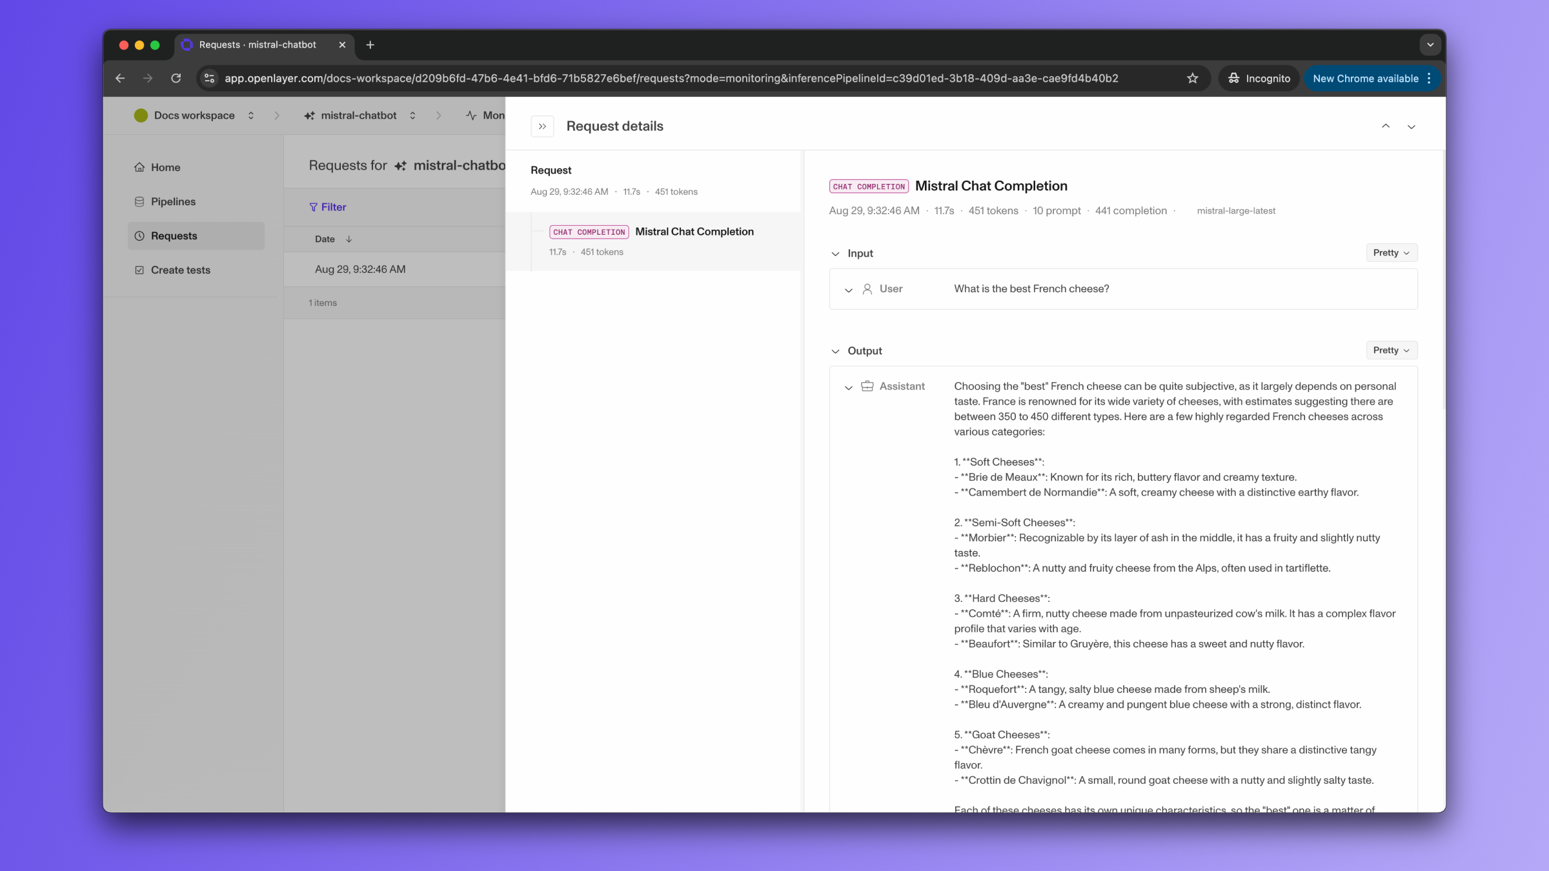1549x871 pixels.
Task: Click the 10 prompt token label
Action: 1056,211
